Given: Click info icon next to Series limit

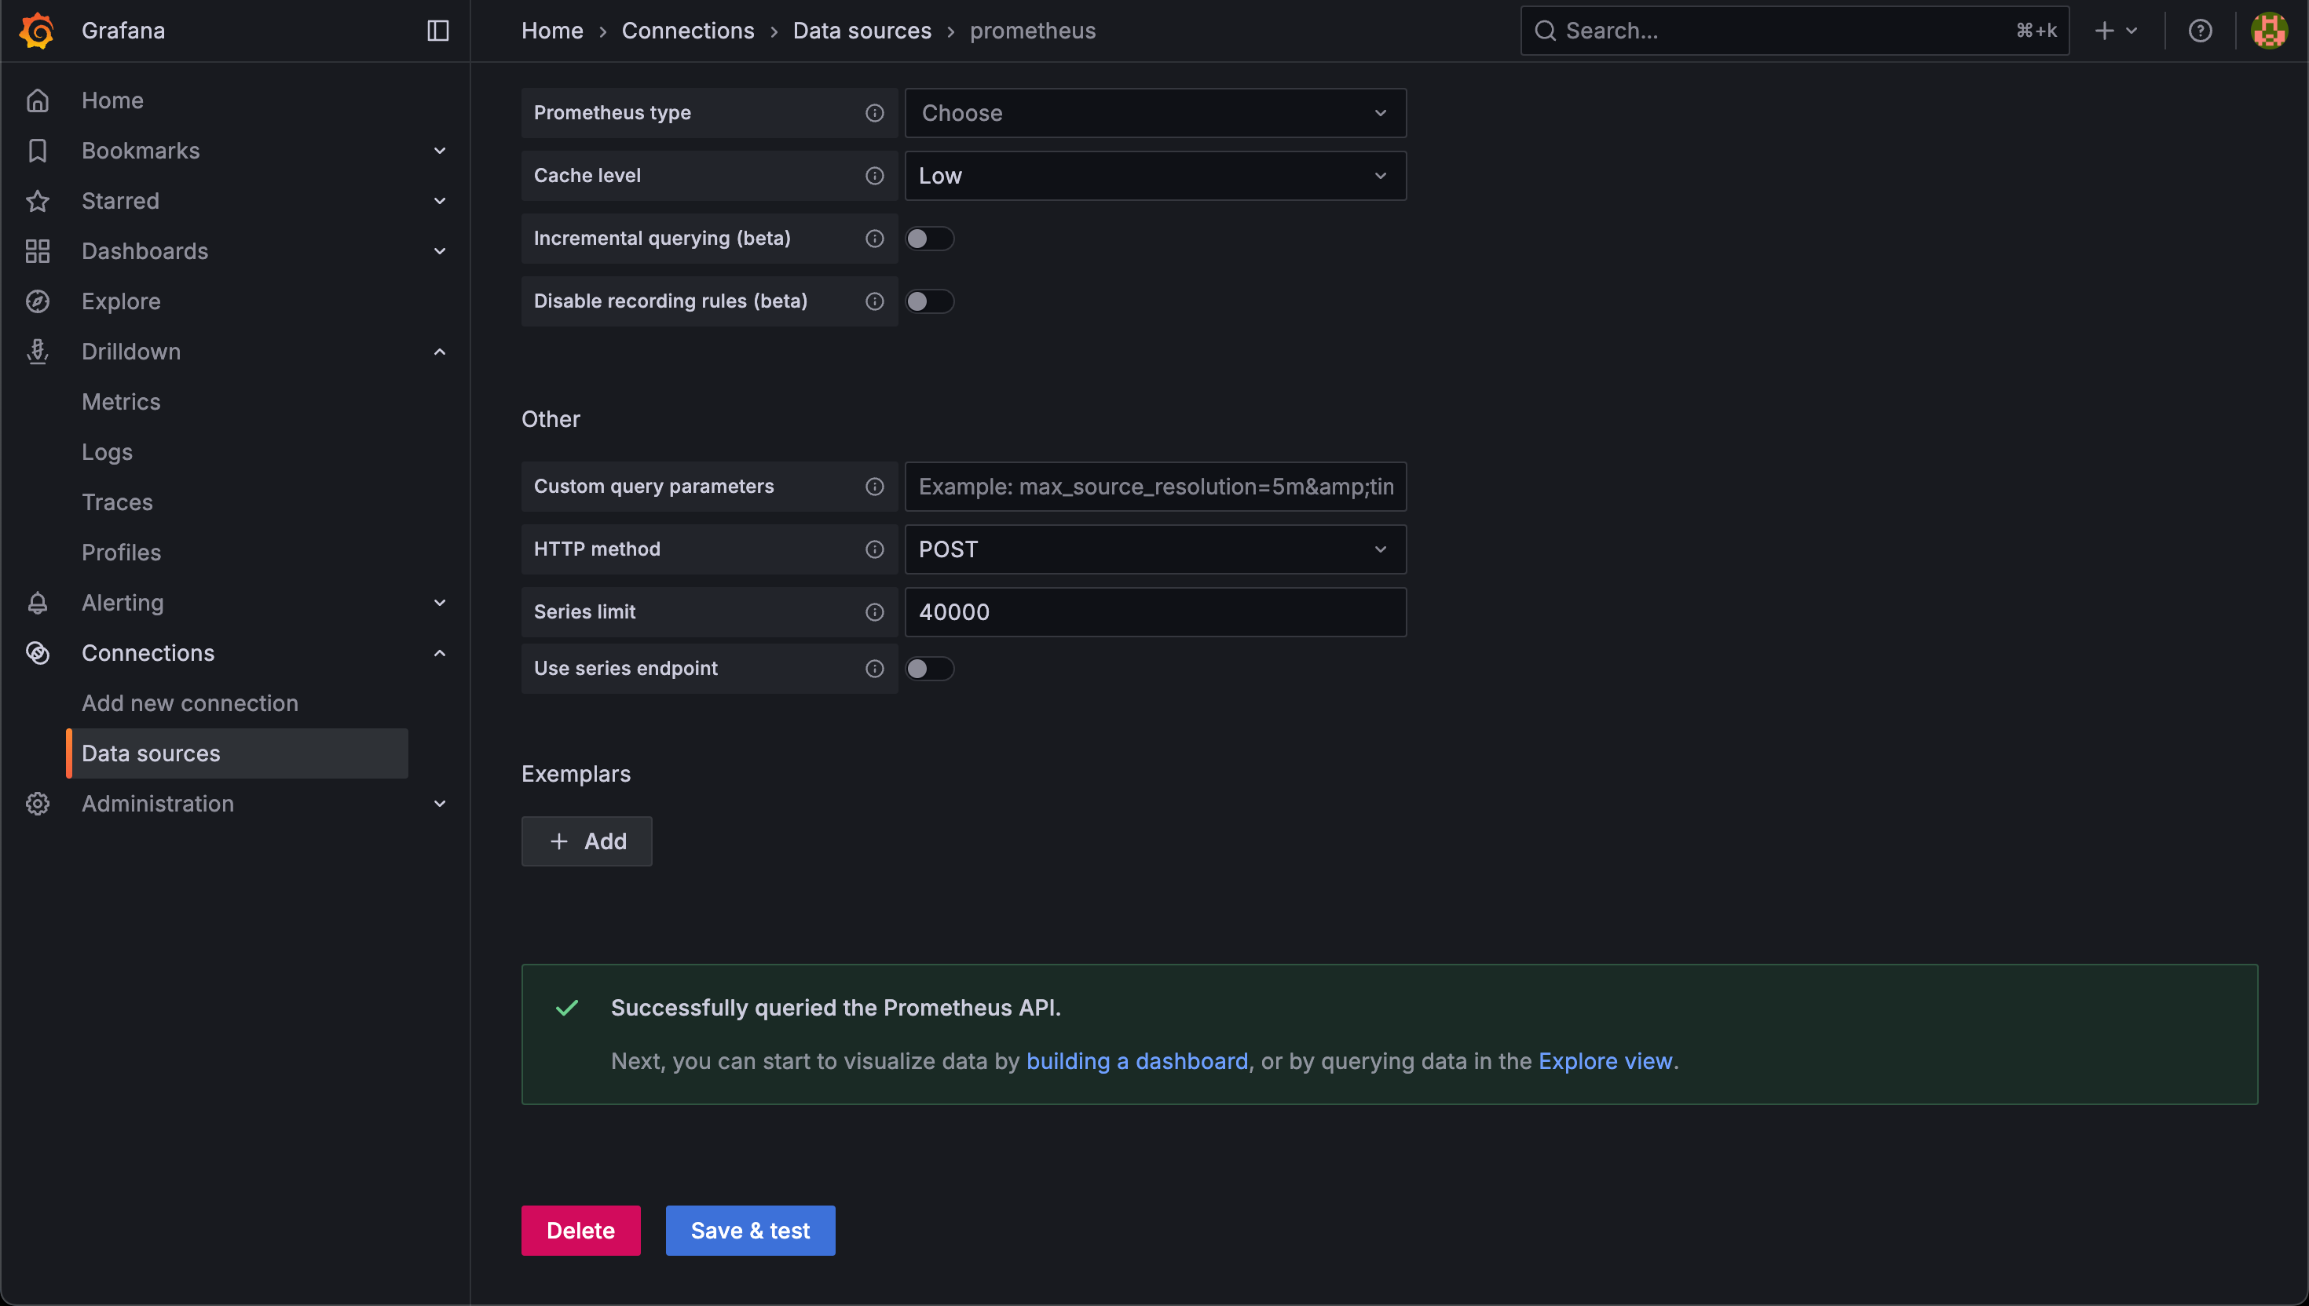Looking at the screenshot, I should pyautogui.click(x=874, y=611).
